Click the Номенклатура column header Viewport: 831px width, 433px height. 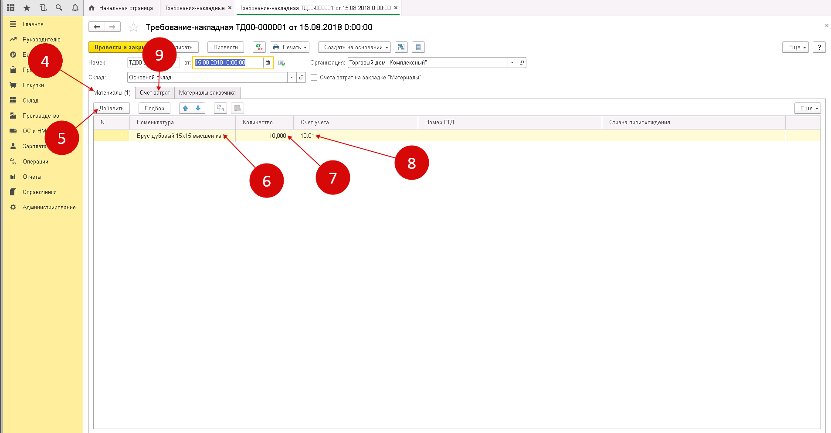[183, 123]
